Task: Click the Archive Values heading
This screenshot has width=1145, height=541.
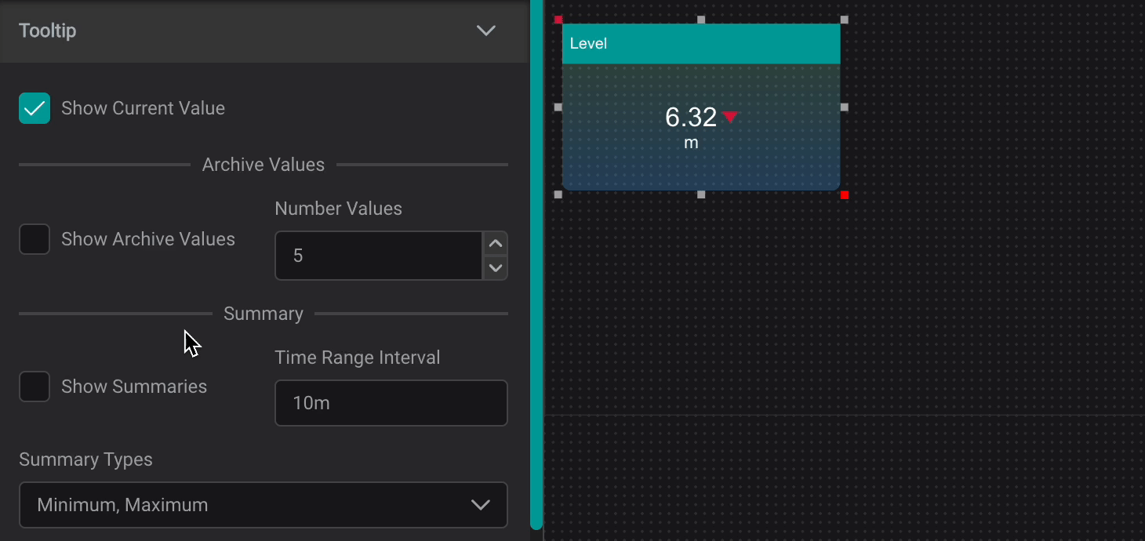Action: point(264,165)
